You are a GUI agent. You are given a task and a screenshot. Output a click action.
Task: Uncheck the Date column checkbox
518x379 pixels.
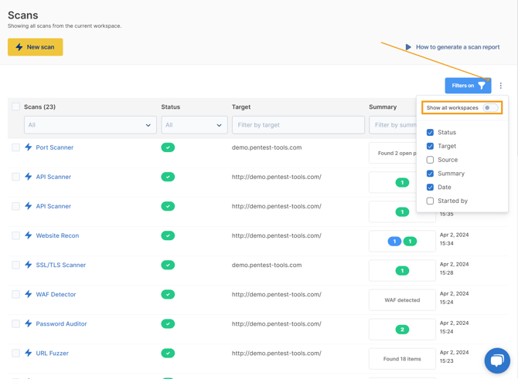pyautogui.click(x=430, y=187)
